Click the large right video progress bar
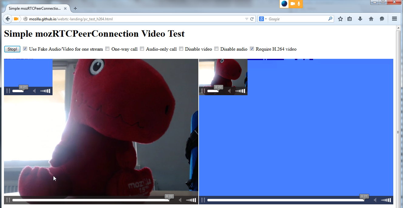The width and height of the screenshot is (403, 208). tap(286, 200)
